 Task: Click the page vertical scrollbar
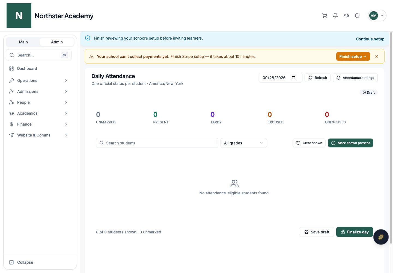391,138
